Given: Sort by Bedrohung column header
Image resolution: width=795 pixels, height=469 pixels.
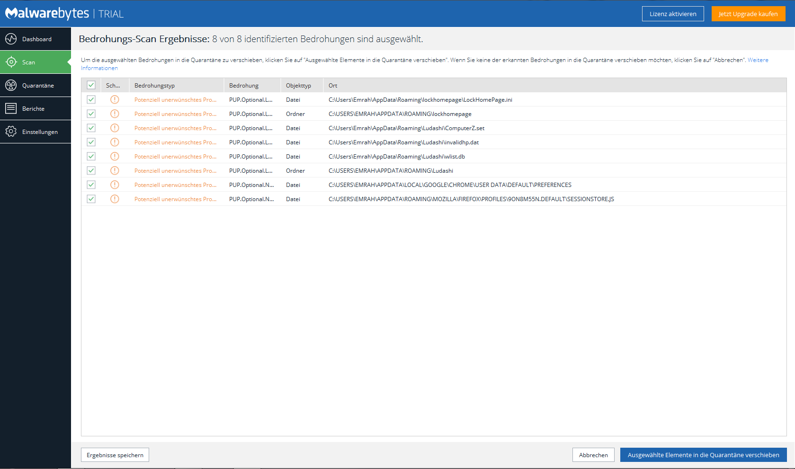Looking at the screenshot, I should 252,85.
